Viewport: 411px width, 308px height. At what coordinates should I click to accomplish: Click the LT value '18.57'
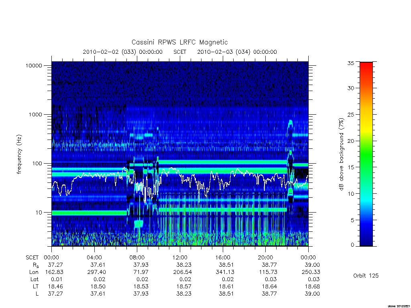tap(184, 286)
